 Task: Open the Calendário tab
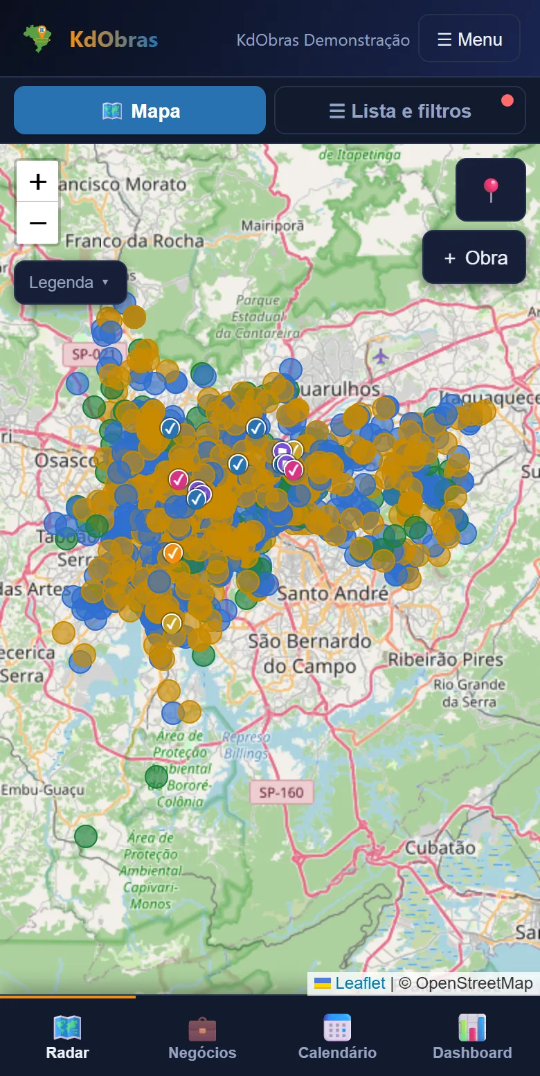337,1037
